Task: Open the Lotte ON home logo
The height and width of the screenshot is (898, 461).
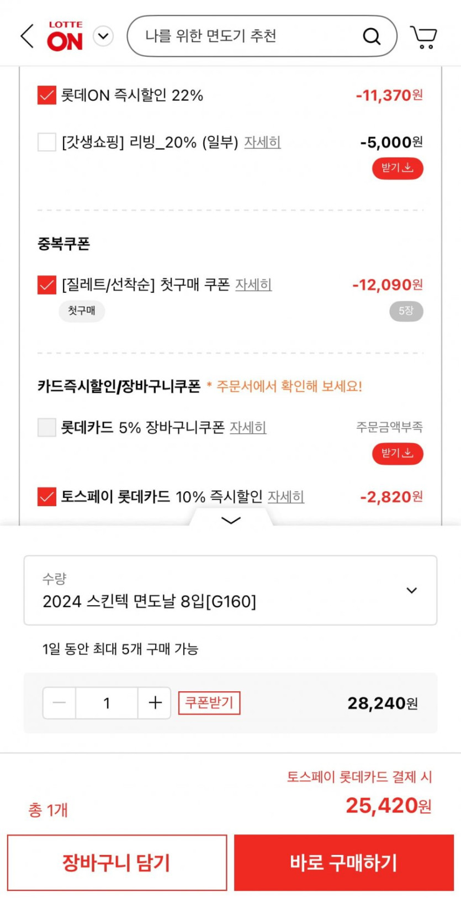Action: click(65, 36)
